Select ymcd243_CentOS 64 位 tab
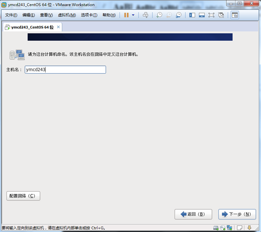 pyautogui.click(x=32, y=27)
